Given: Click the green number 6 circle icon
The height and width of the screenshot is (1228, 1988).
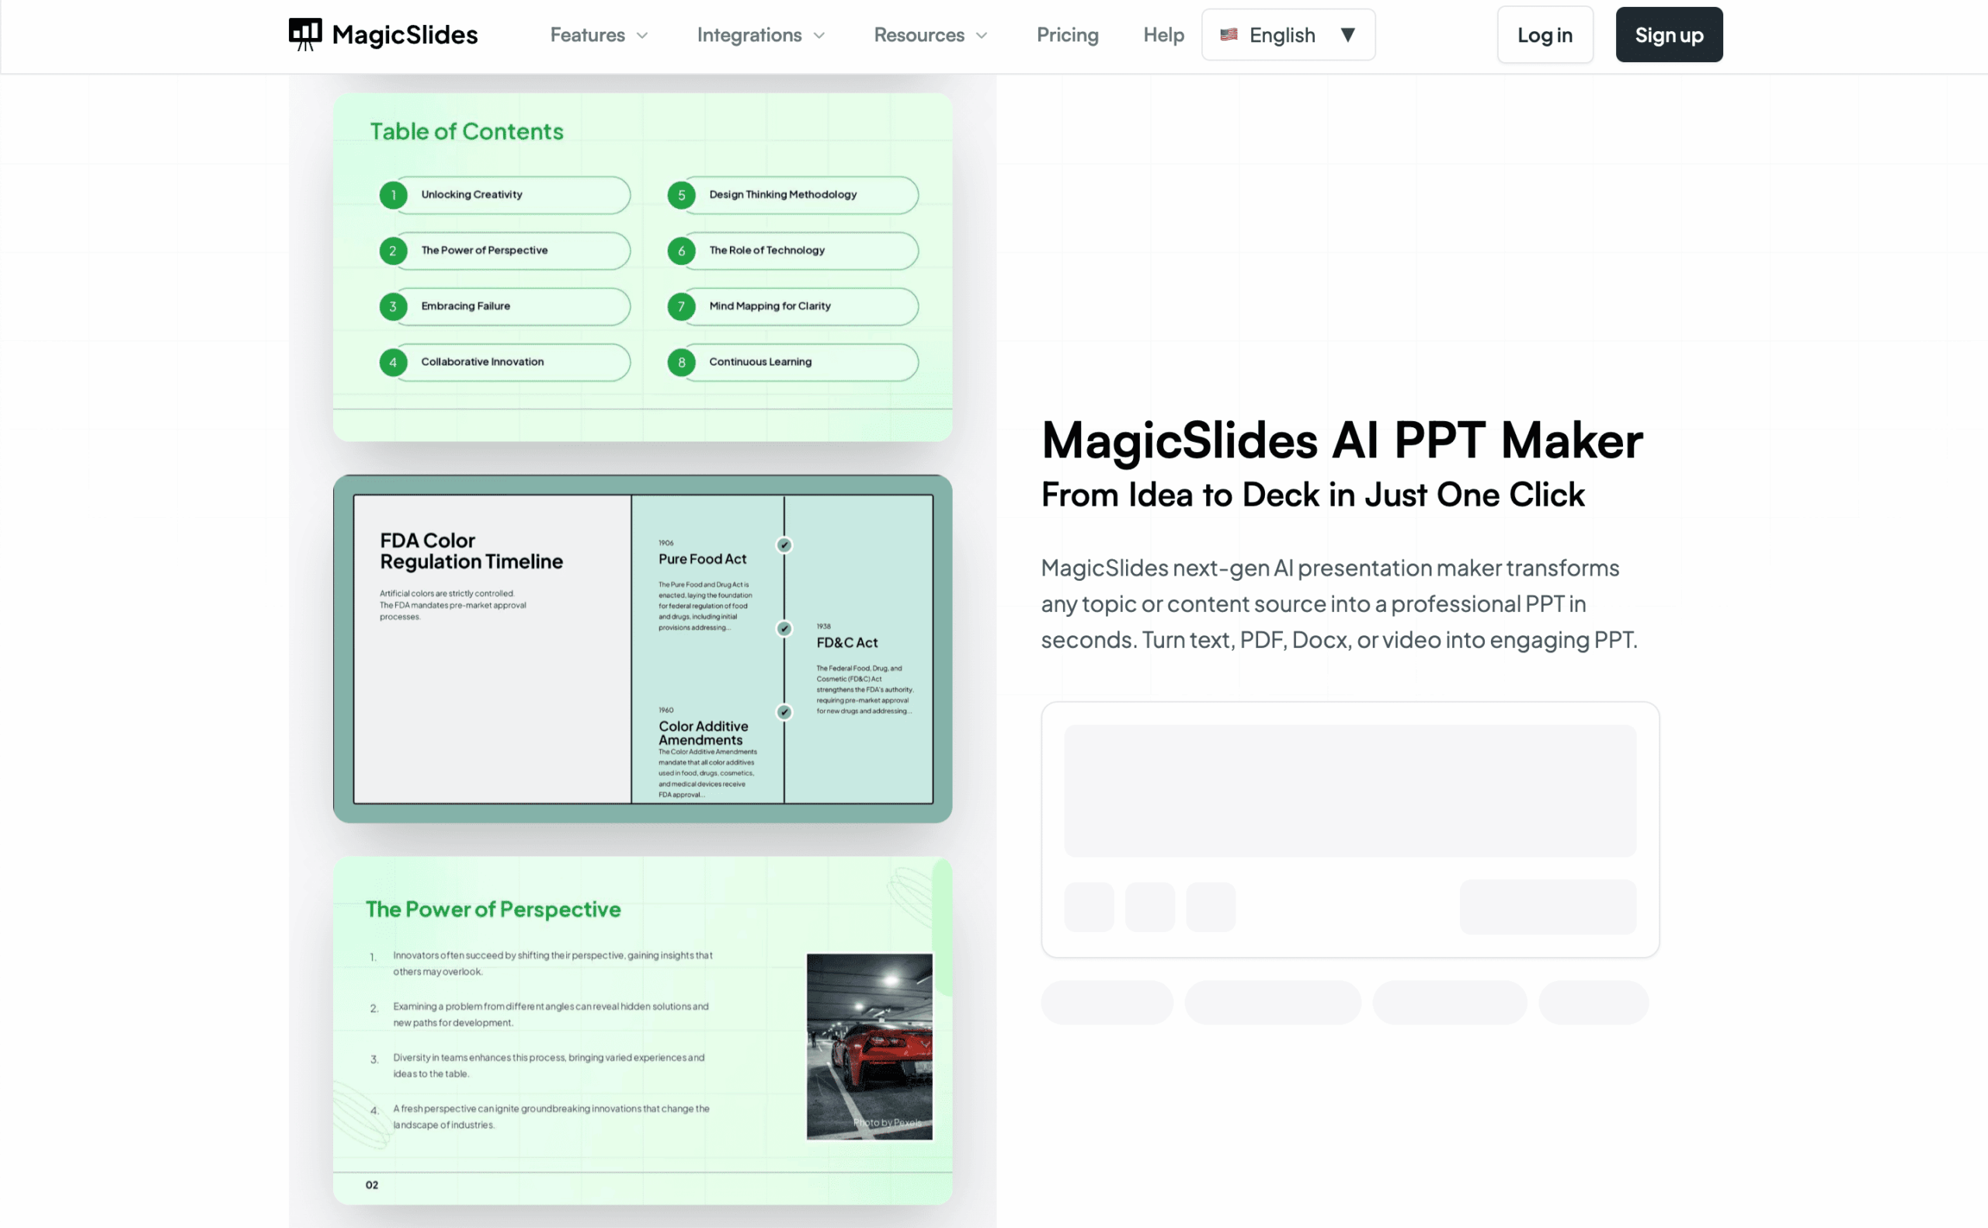Looking at the screenshot, I should pos(681,251).
